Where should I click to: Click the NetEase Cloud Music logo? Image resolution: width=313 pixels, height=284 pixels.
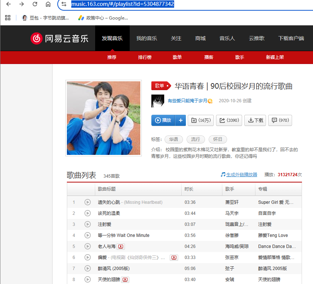coord(60,38)
